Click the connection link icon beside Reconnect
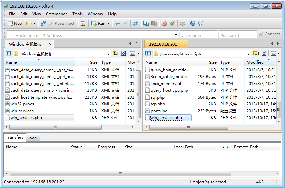The height and width of the screenshot is (188, 285). [43, 23]
